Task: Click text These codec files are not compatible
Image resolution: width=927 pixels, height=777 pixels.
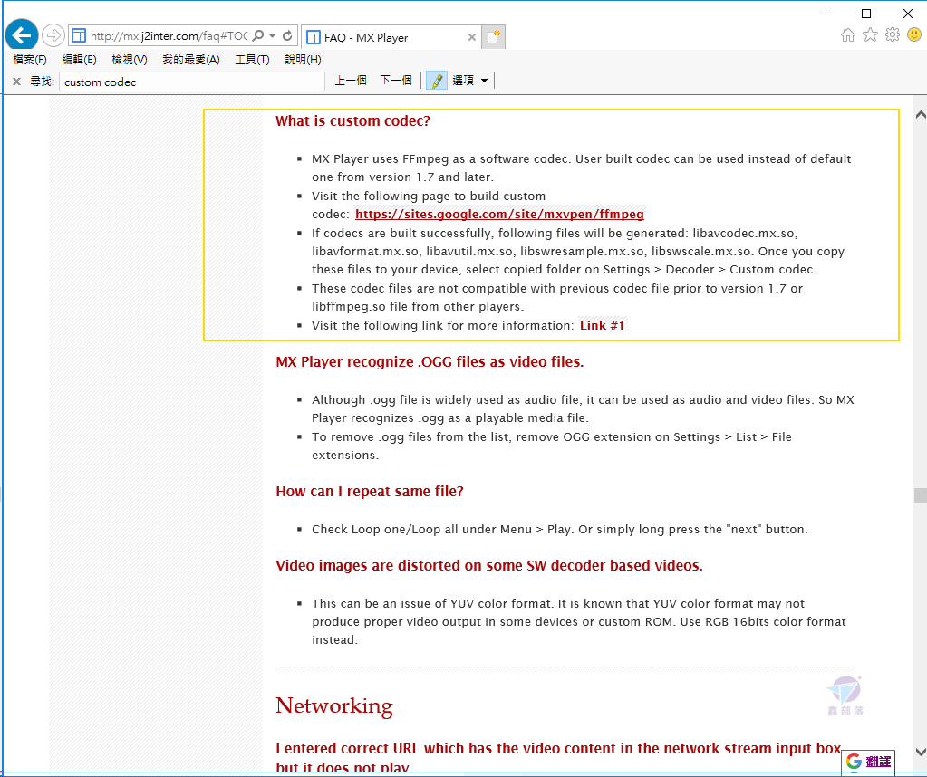Action: [557, 297]
